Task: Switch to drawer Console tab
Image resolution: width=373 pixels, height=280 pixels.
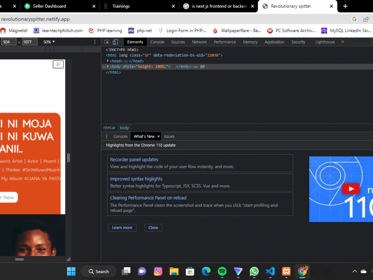Action: tap(120, 136)
